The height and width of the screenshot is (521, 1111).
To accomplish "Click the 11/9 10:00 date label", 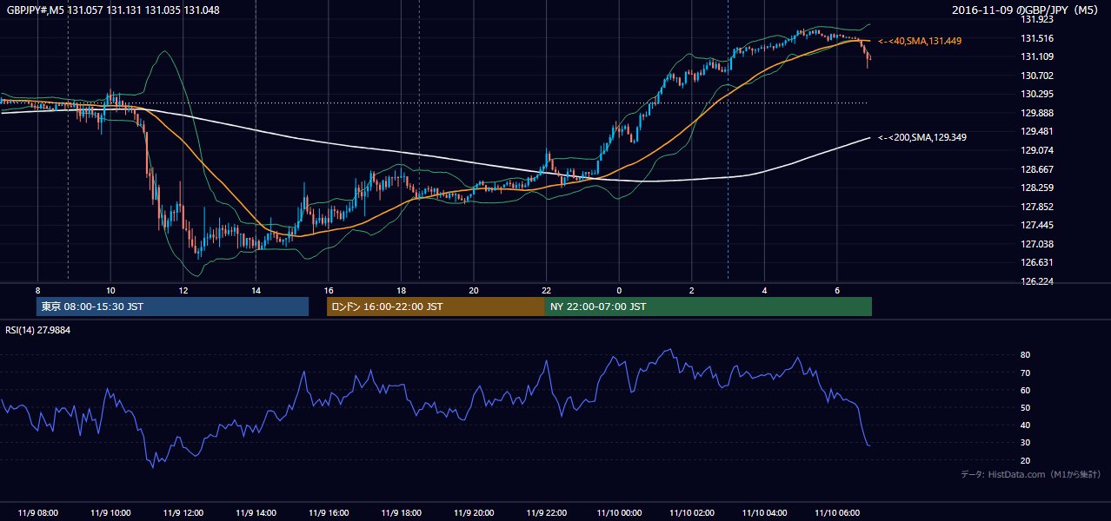I will point(110,512).
